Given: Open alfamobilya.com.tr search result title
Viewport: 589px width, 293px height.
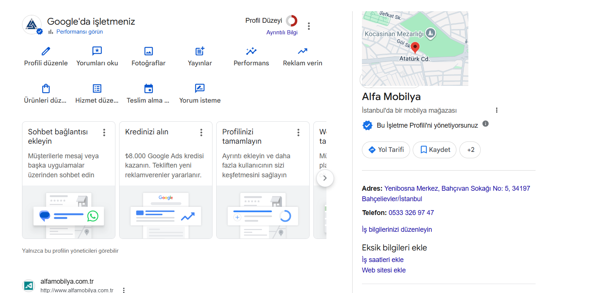Looking at the screenshot, I should pyautogui.click(x=67, y=281).
